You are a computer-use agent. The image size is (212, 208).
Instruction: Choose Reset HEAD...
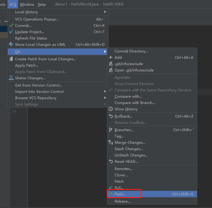point(152,162)
